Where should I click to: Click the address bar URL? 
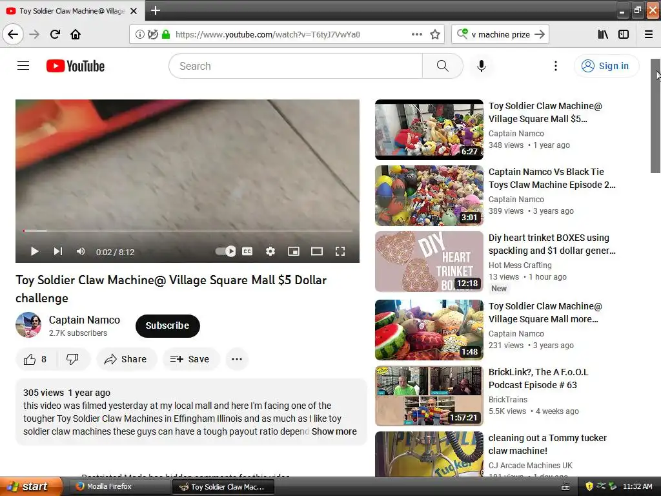pyautogui.click(x=268, y=34)
